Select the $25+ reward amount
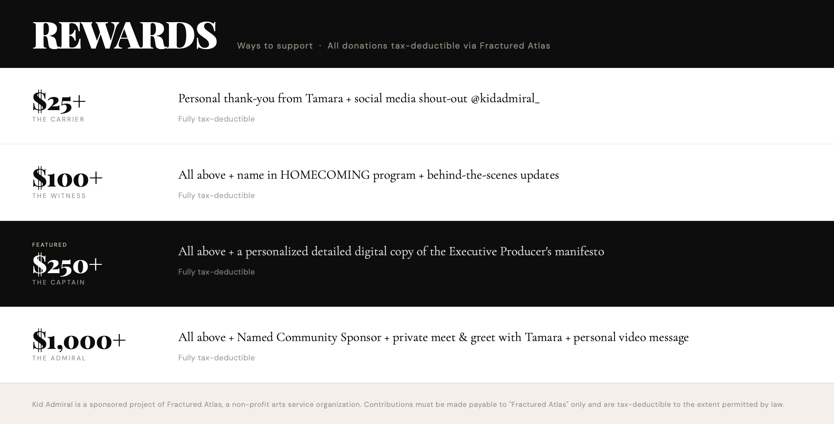Image resolution: width=834 pixels, height=424 pixels. [59, 102]
